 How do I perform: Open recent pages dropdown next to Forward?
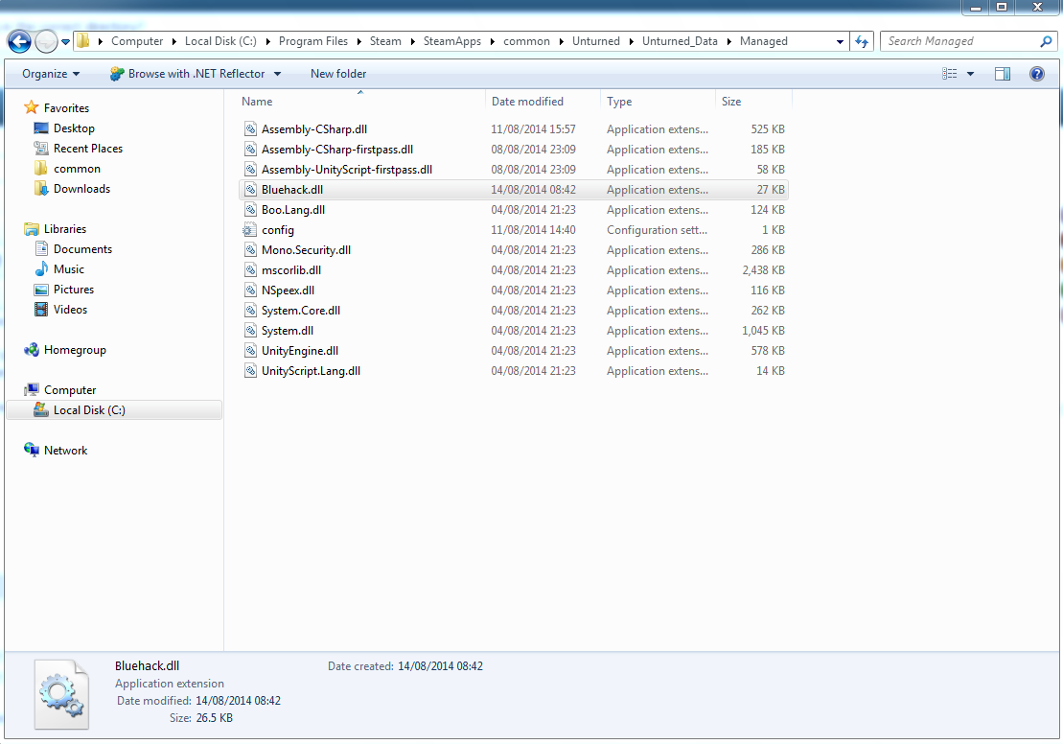pyautogui.click(x=66, y=42)
